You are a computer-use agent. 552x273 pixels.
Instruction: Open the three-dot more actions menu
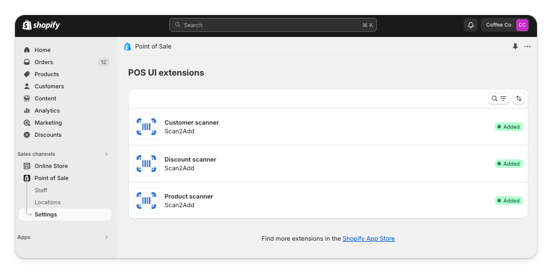coord(527,47)
